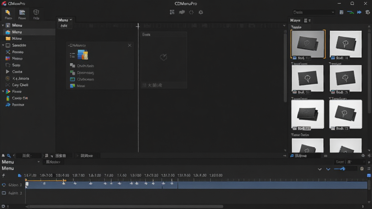The width and height of the screenshot is (372, 209).
Task: Click the blue fast-forward double-arrow icon
Action: (359, 12)
